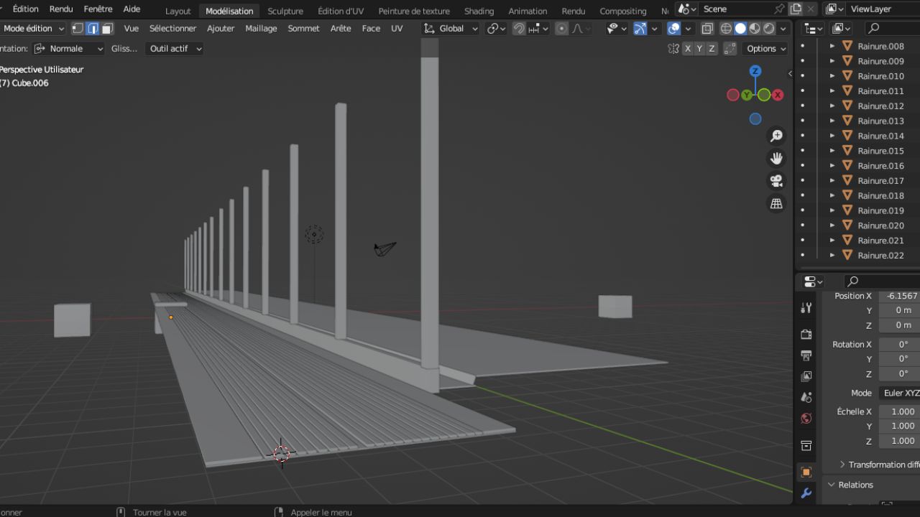920x517 pixels.
Task: Open Mode édition dropdown
Action: (x=32, y=29)
